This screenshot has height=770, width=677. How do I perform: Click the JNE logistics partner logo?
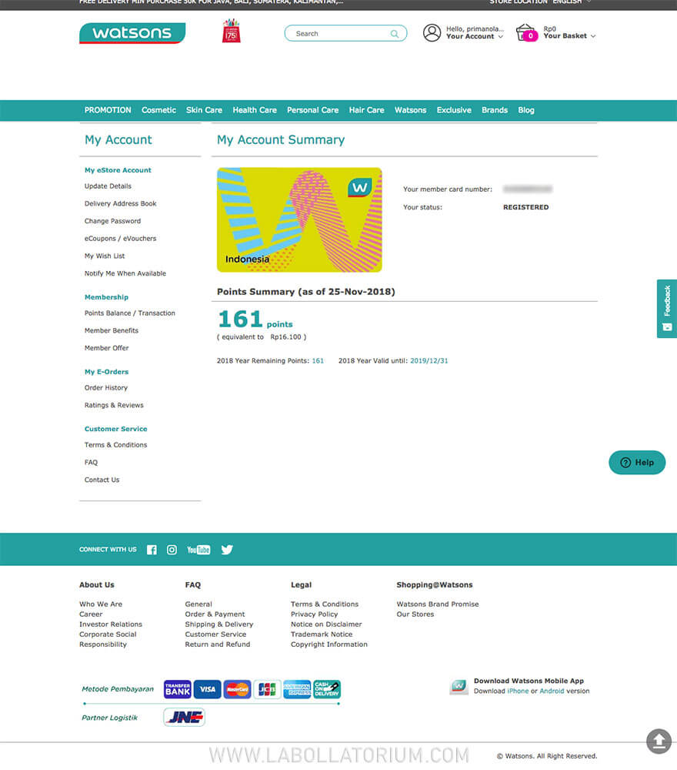(185, 718)
